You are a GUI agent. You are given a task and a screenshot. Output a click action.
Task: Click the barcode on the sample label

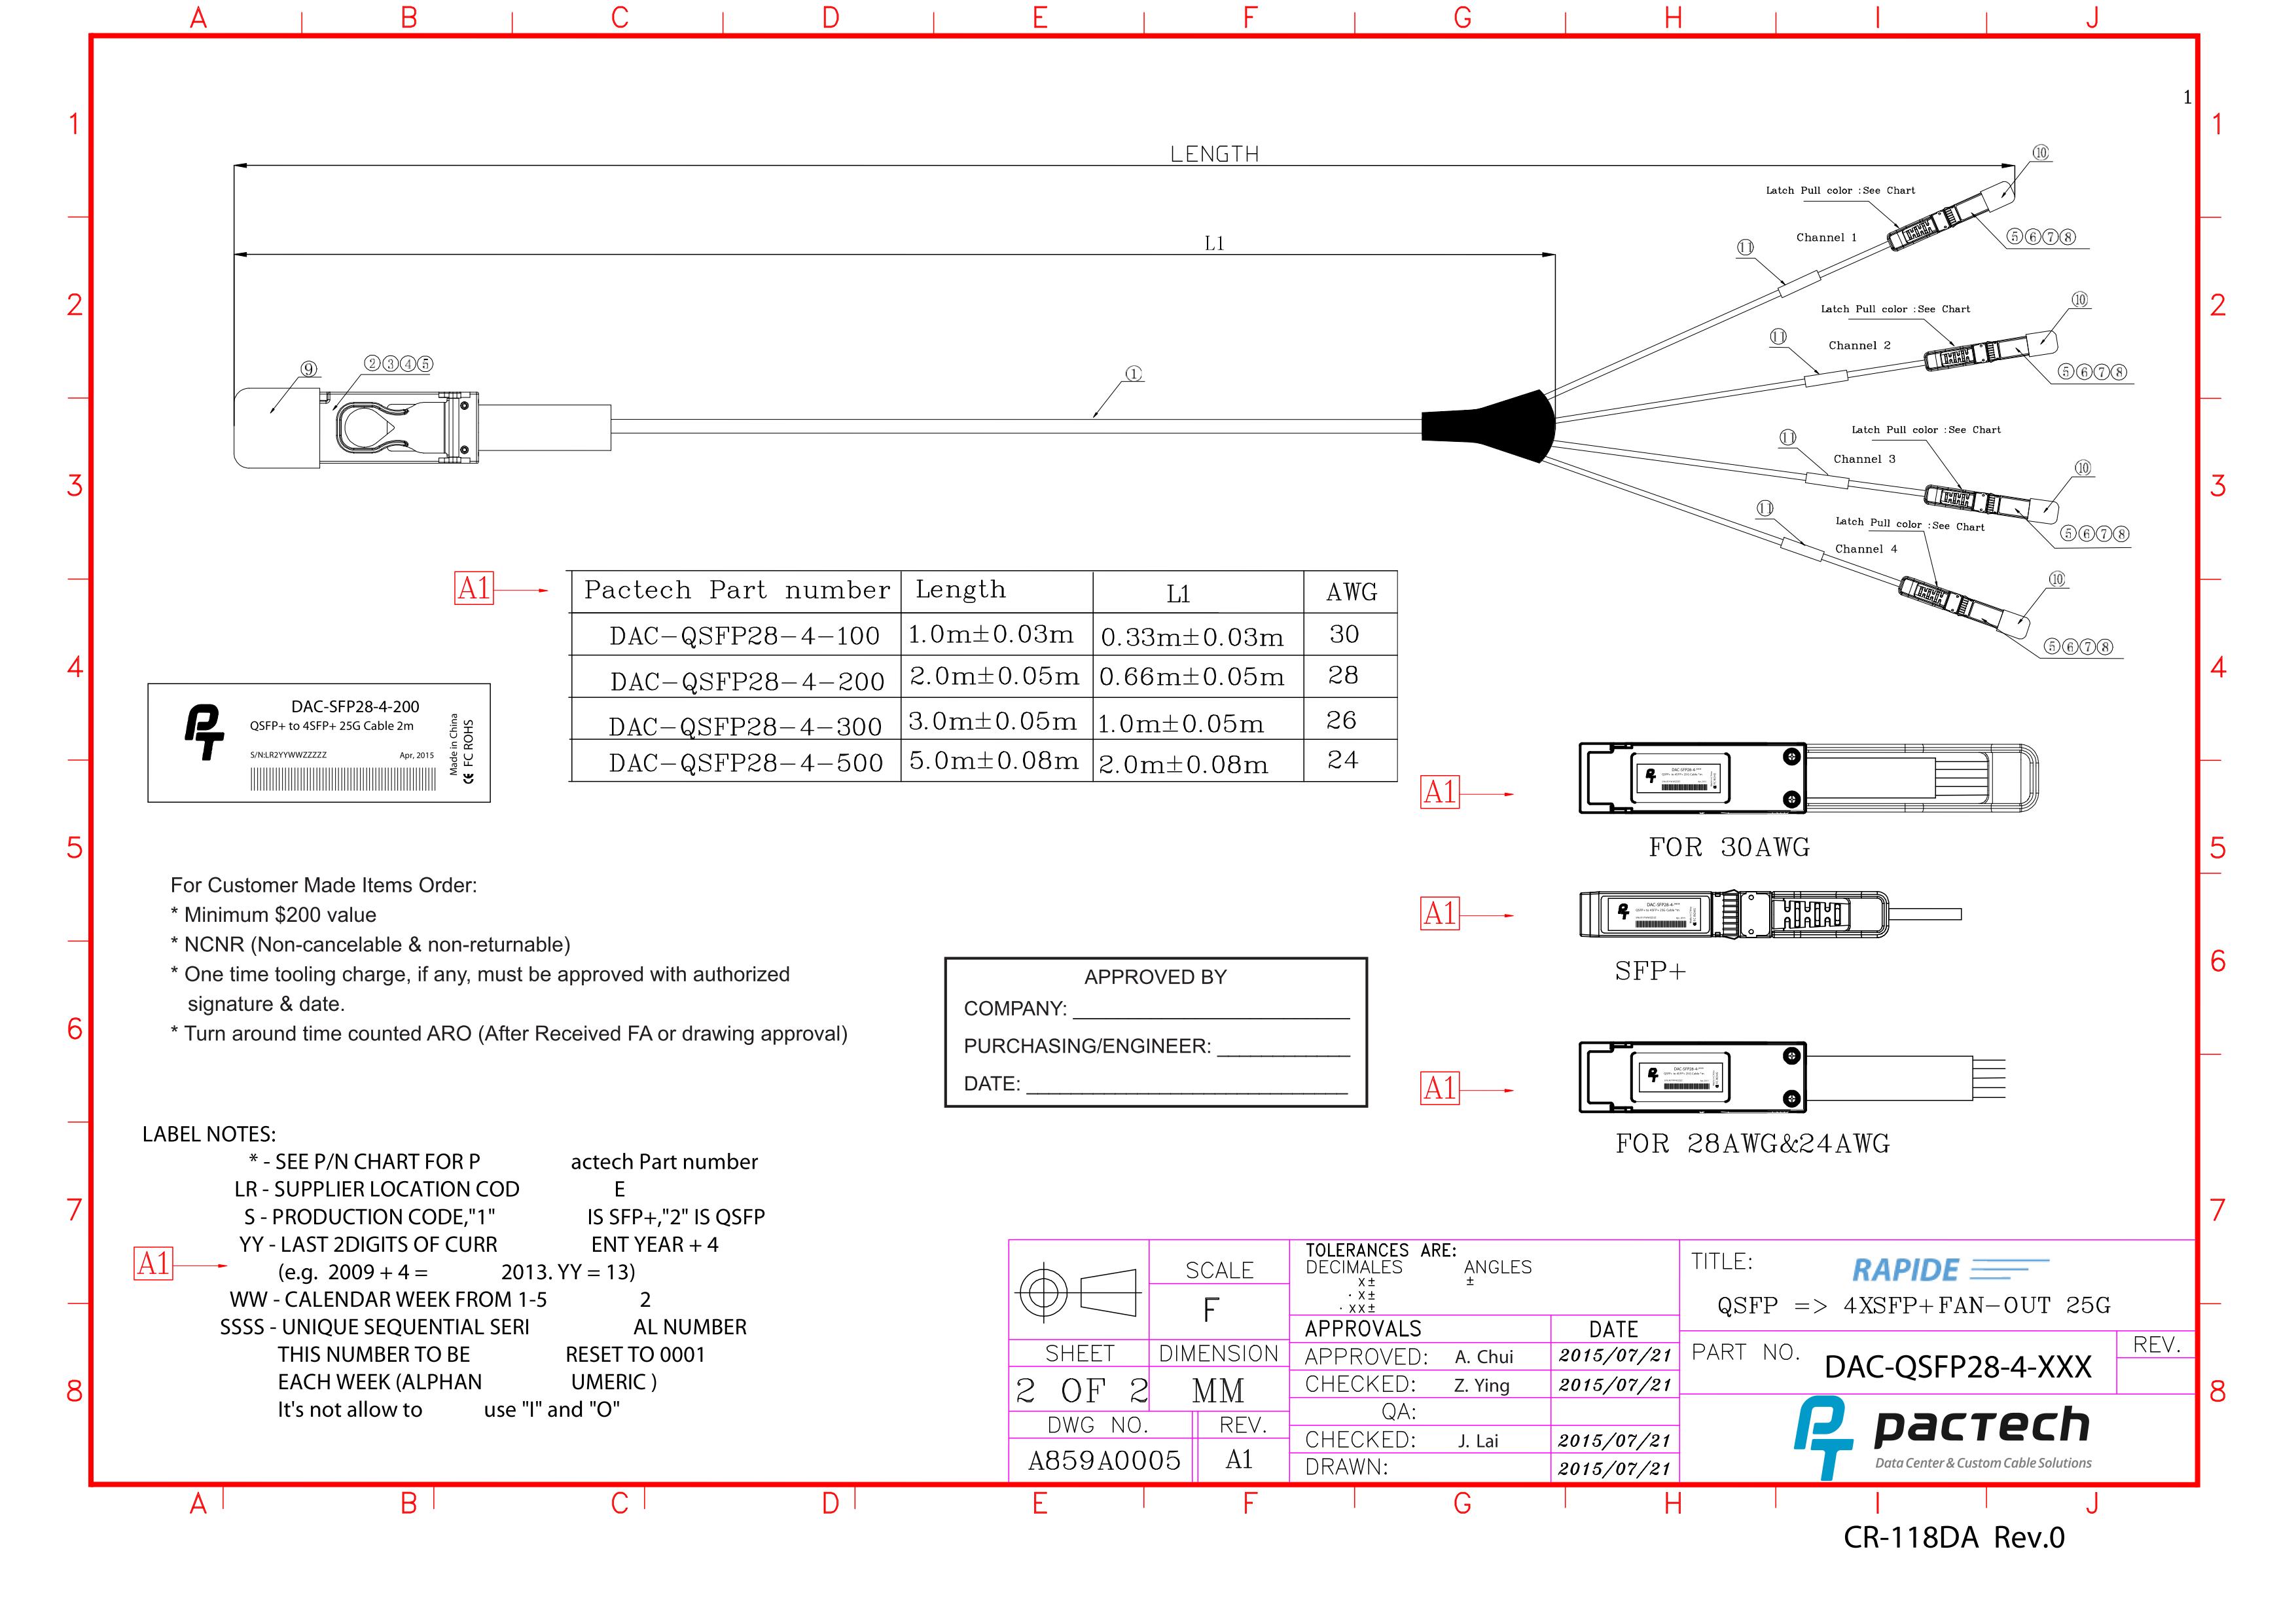pyautogui.click(x=343, y=780)
